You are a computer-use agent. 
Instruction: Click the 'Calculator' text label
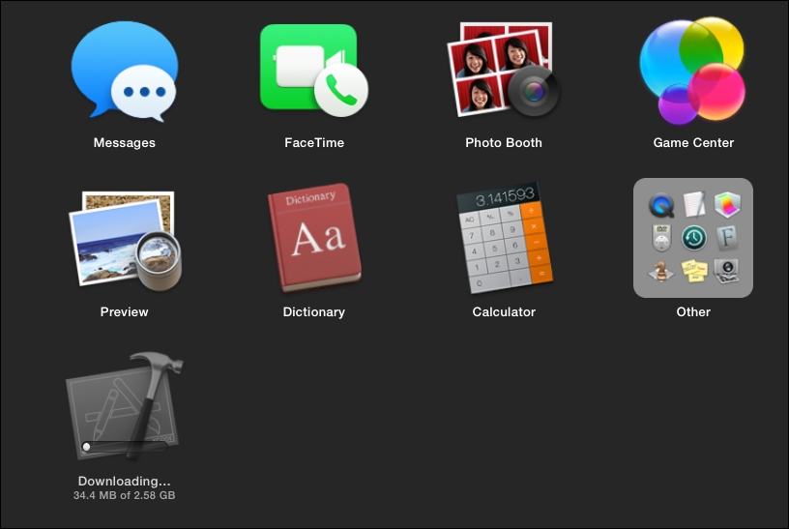click(504, 312)
